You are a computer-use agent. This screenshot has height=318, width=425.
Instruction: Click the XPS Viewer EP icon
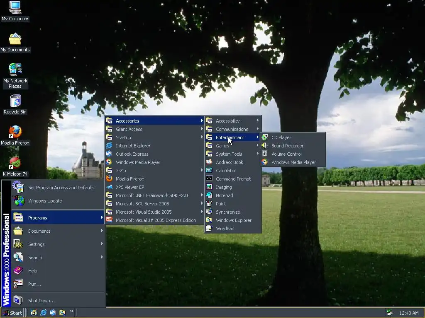pyautogui.click(x=109, y=187)
